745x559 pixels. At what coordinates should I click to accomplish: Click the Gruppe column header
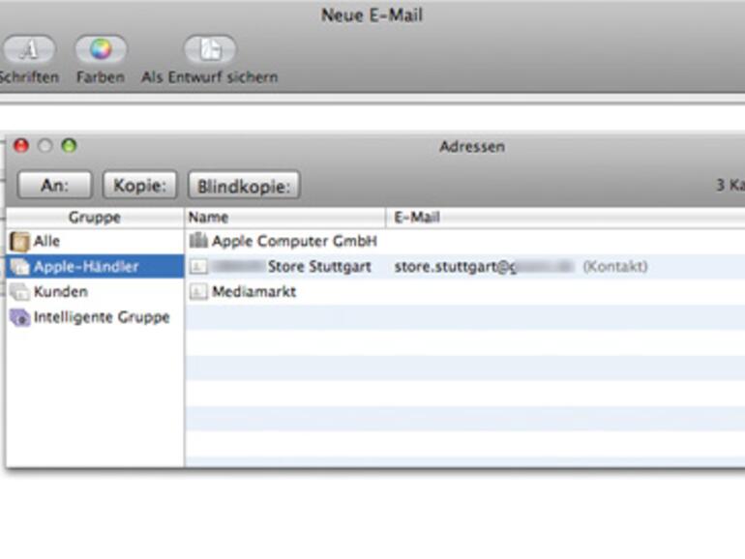95,218
